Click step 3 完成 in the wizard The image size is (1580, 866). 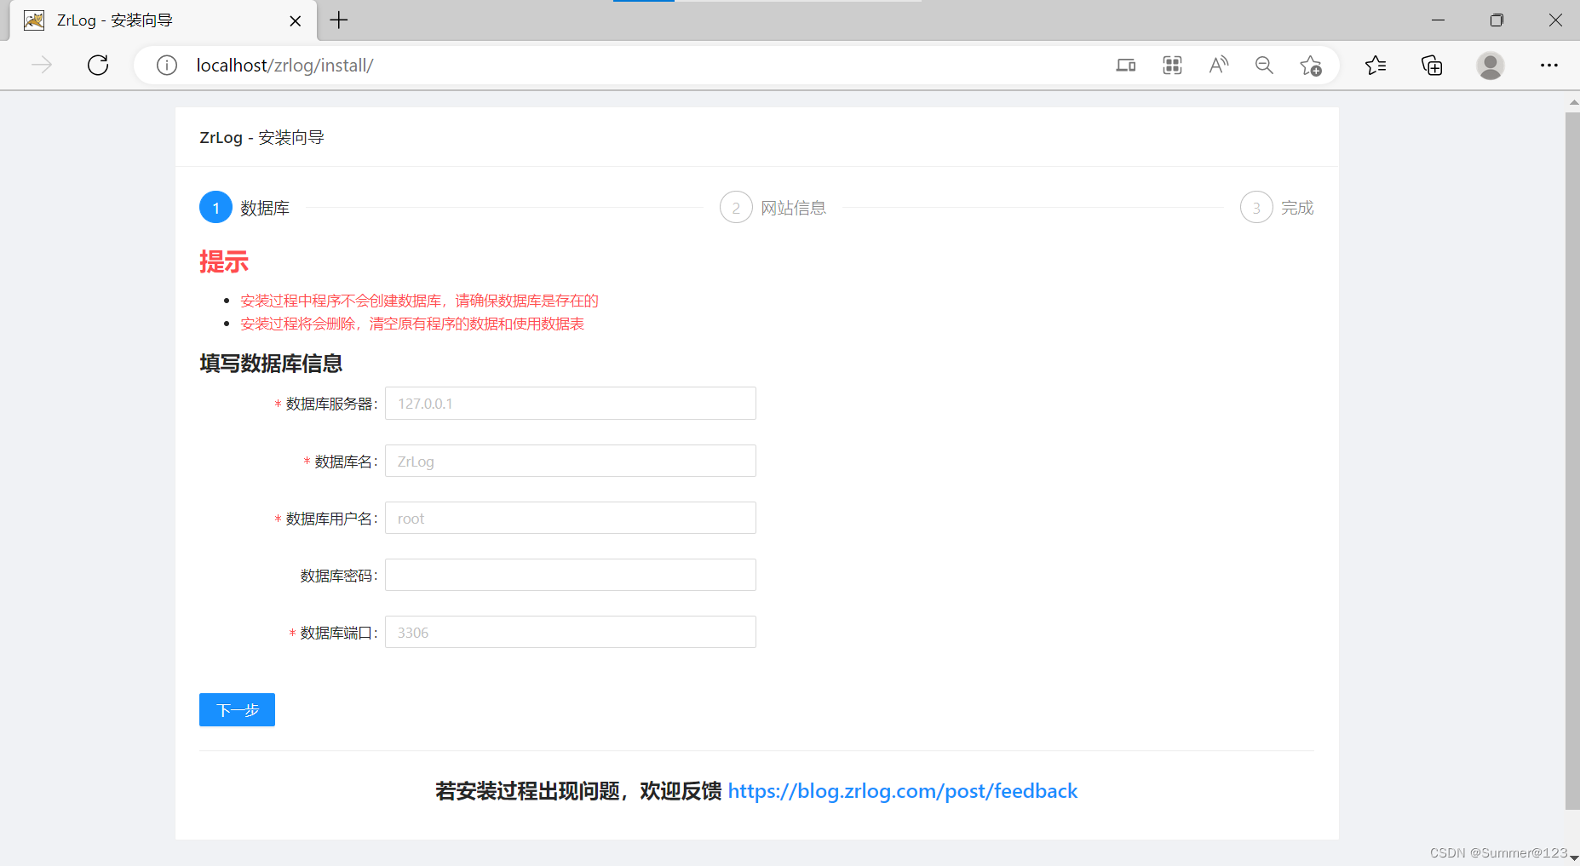[1277, 207]
